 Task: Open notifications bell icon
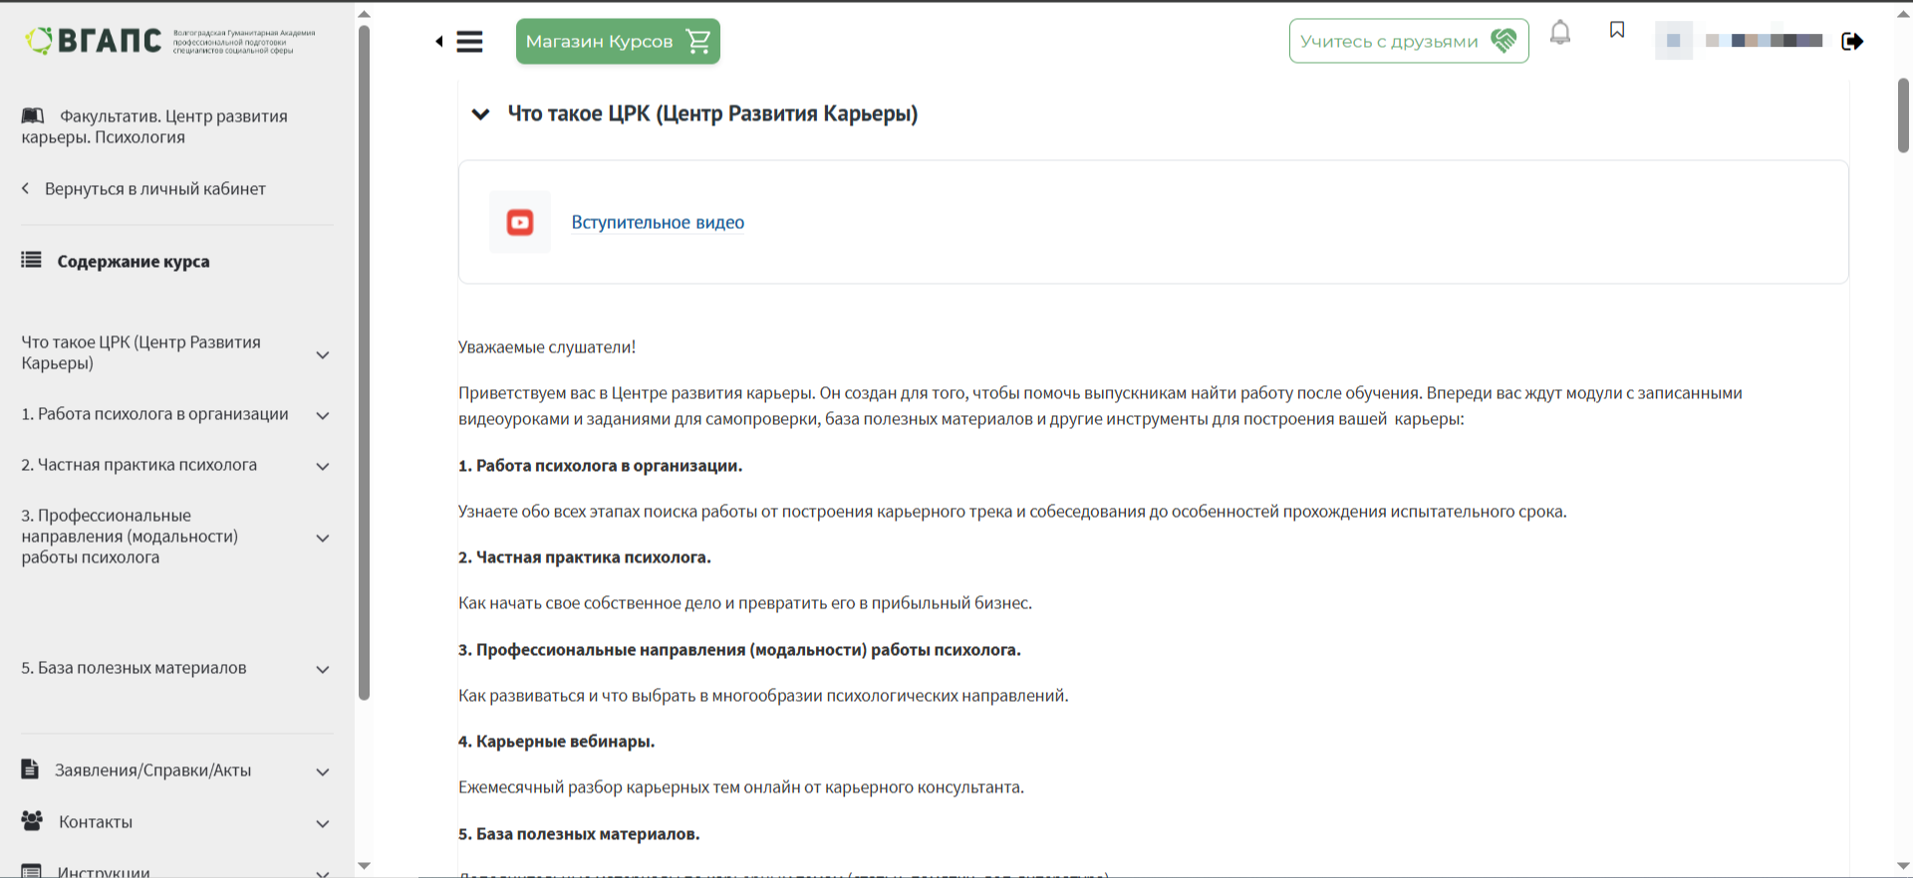coord(1560,34)
